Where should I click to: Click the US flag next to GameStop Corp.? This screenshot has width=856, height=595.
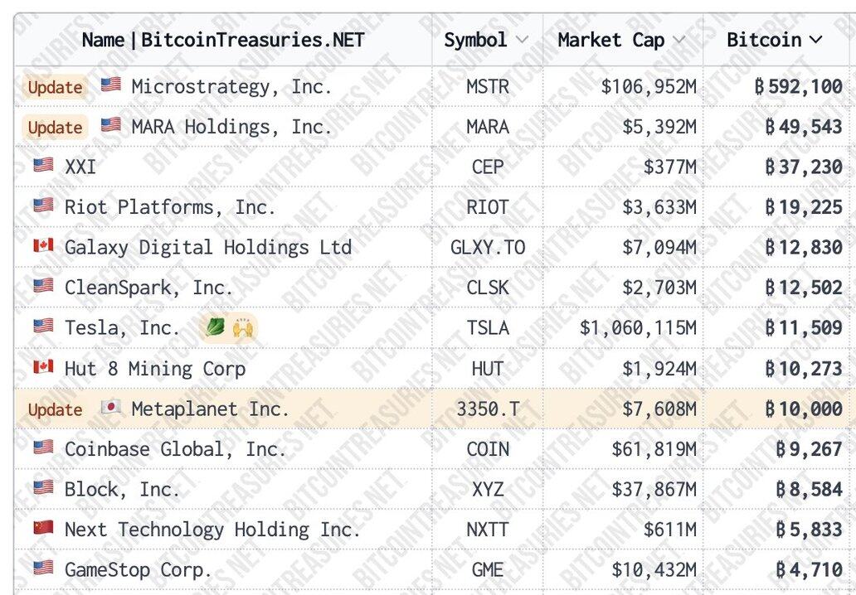click(43, 569)
